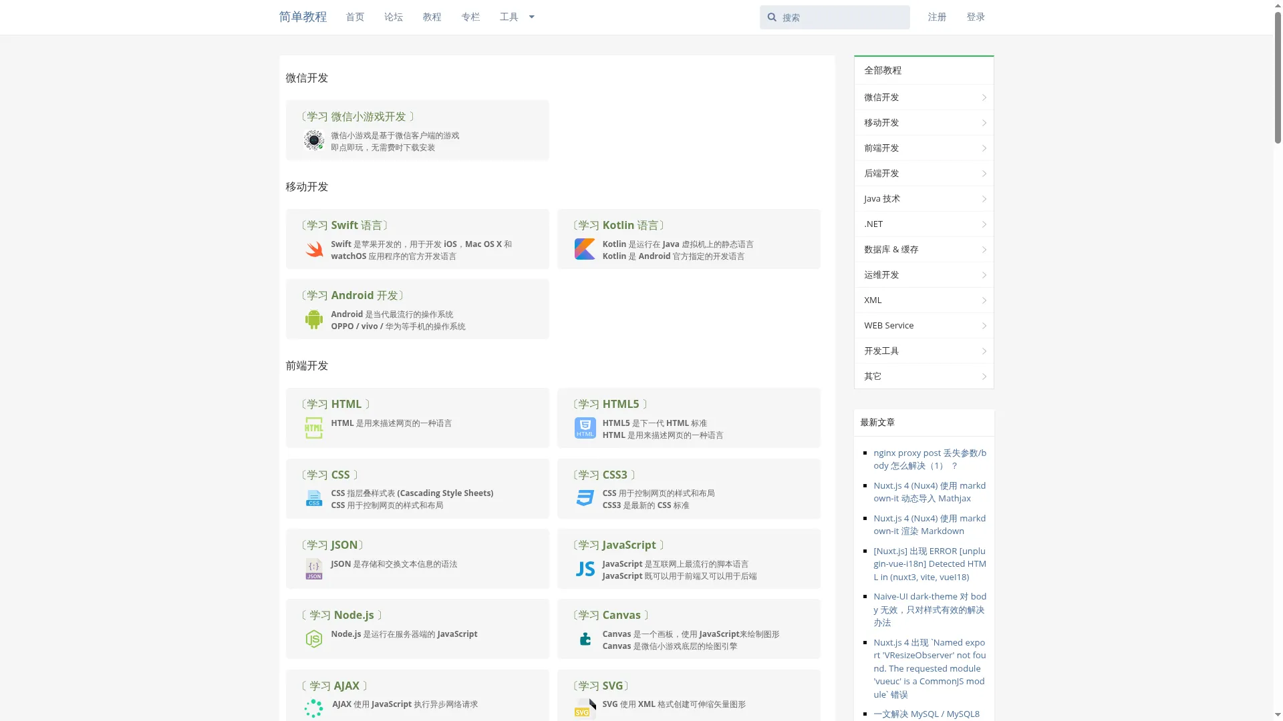The width and height of the screenshot is (1283, 721).
Task: Click the 注册 link
Action: [937, 17]
